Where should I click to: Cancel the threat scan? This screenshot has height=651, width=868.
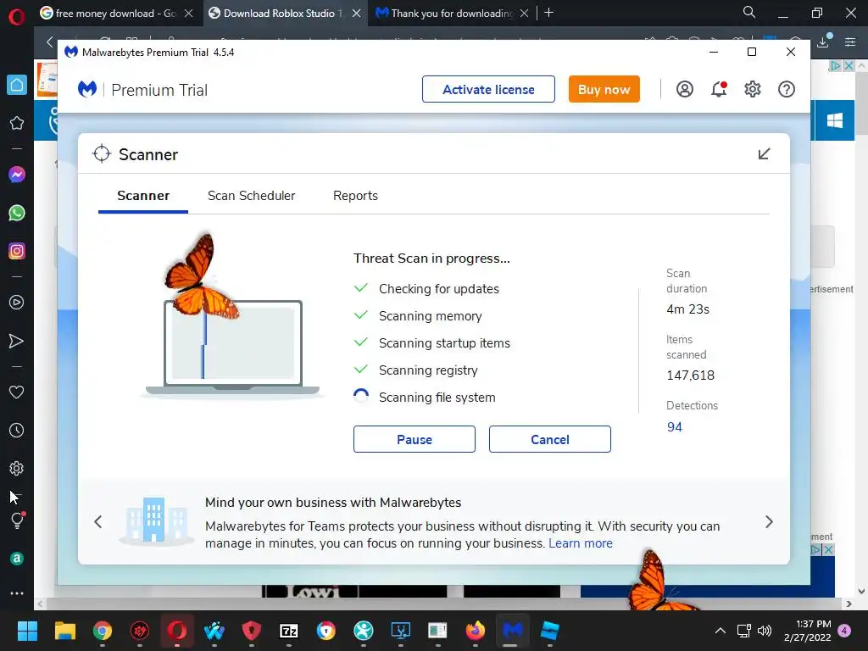(549, 439)
